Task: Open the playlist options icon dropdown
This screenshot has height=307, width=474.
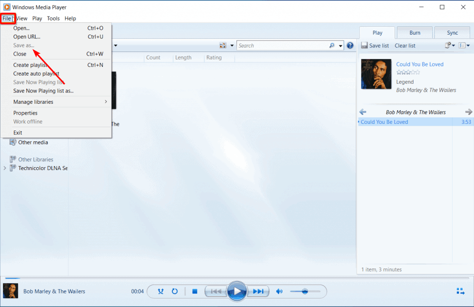Action: 464,45
